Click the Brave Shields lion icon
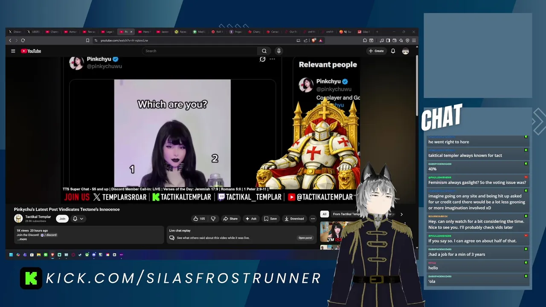This screenshot has width=546, height=307. click(314, 41)
